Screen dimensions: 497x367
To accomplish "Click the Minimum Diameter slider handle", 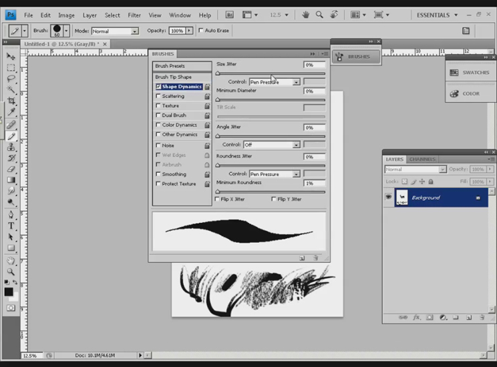I will [x=218, y=99].
